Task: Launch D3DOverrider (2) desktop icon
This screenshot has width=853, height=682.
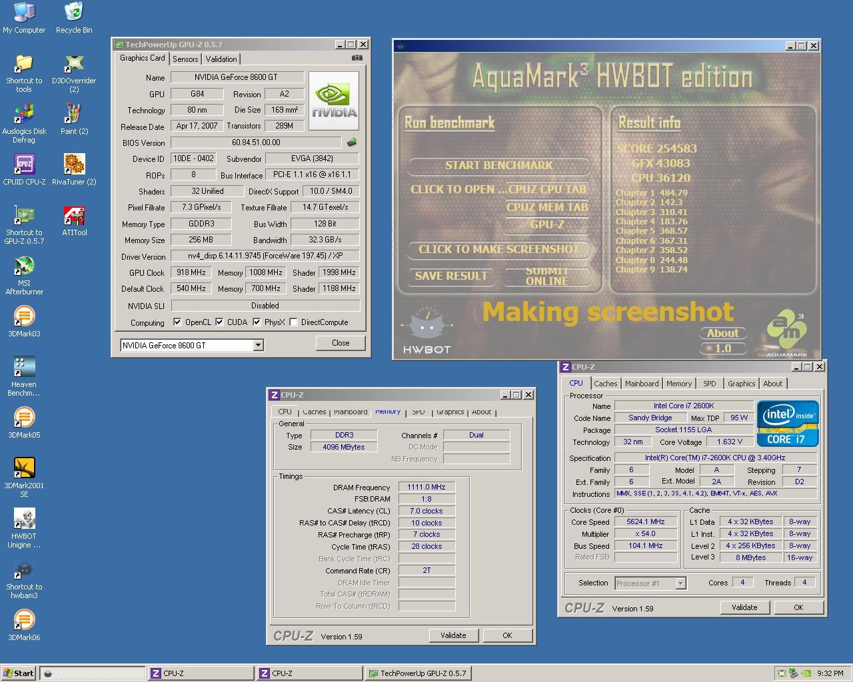Action: click(74, 73)
